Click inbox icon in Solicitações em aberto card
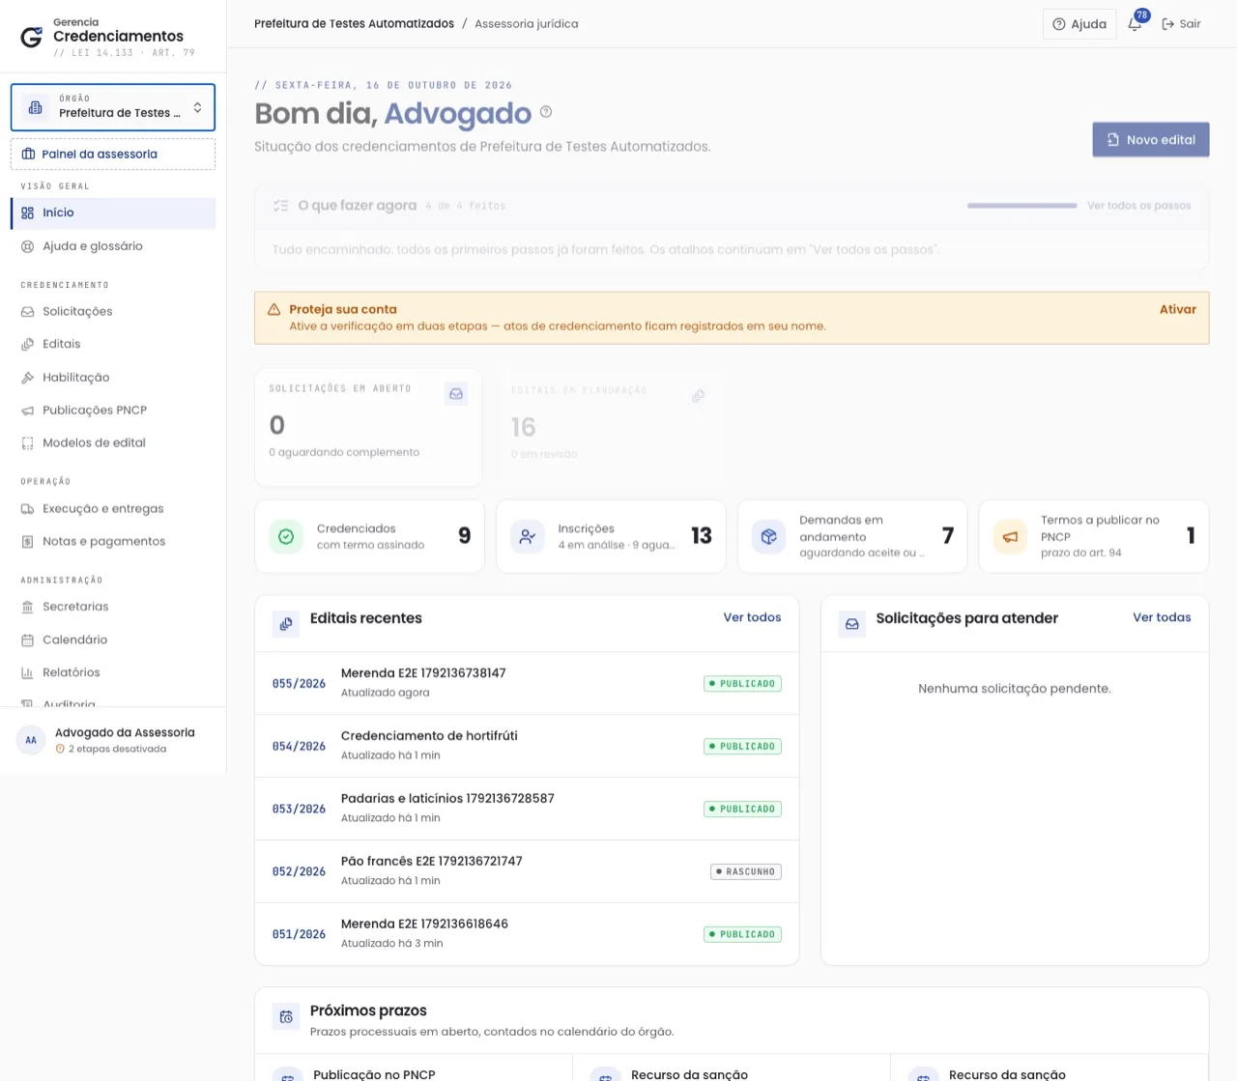The width and height of the screenshot is (1237, 1081). (x=456, y=393)
